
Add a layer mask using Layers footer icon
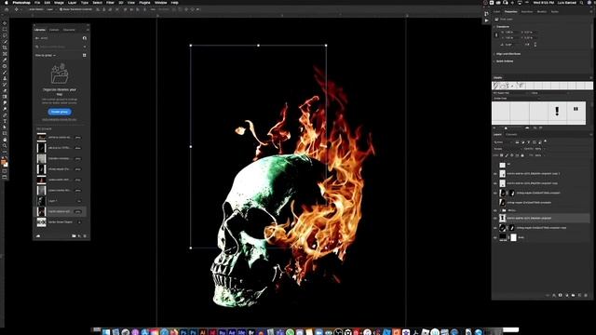click(561, 295)
